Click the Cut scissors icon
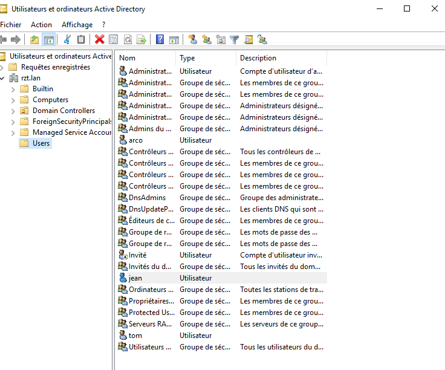The height and width of the screenshot is (370, 445). pyautogui.click(x=67, y=39)
